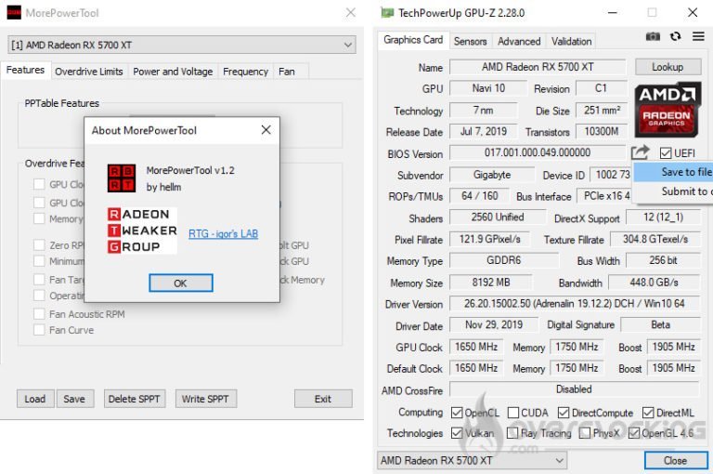This screenshot has width=713, height=474.
Task: Switch to the Frequency tab
Action: click(245, 72)
